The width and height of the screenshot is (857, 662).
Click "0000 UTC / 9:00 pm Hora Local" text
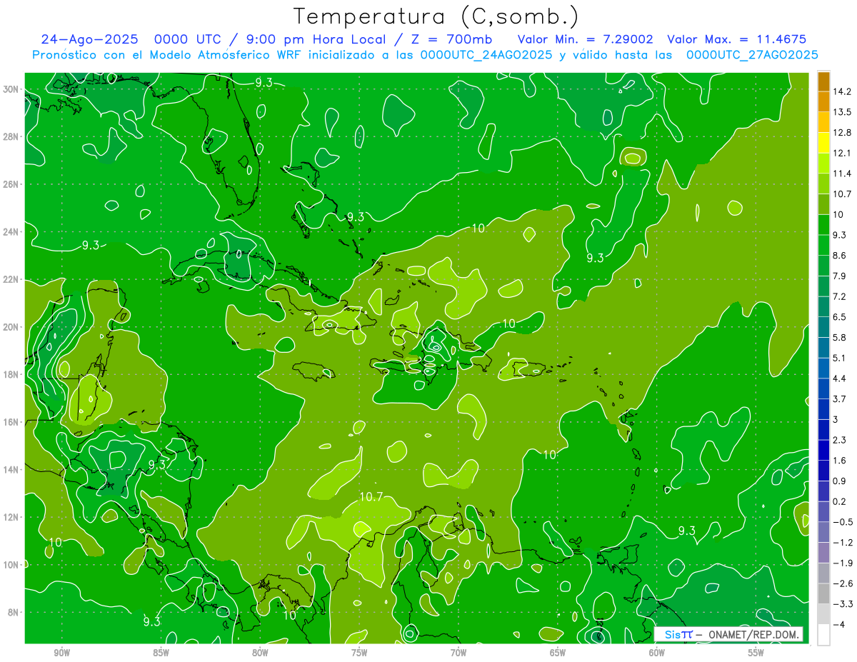click(271, 39)
